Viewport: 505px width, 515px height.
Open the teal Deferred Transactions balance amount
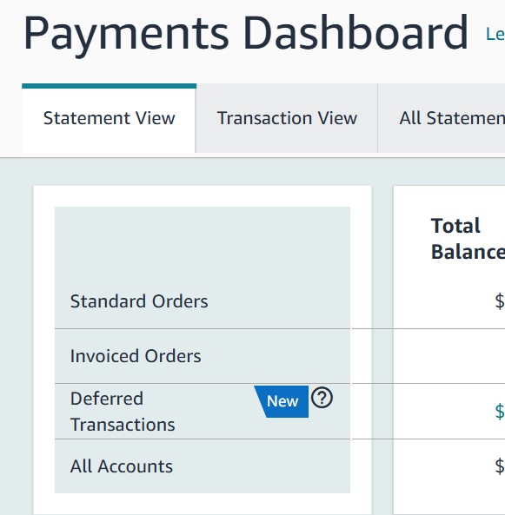tap(500, 411)
